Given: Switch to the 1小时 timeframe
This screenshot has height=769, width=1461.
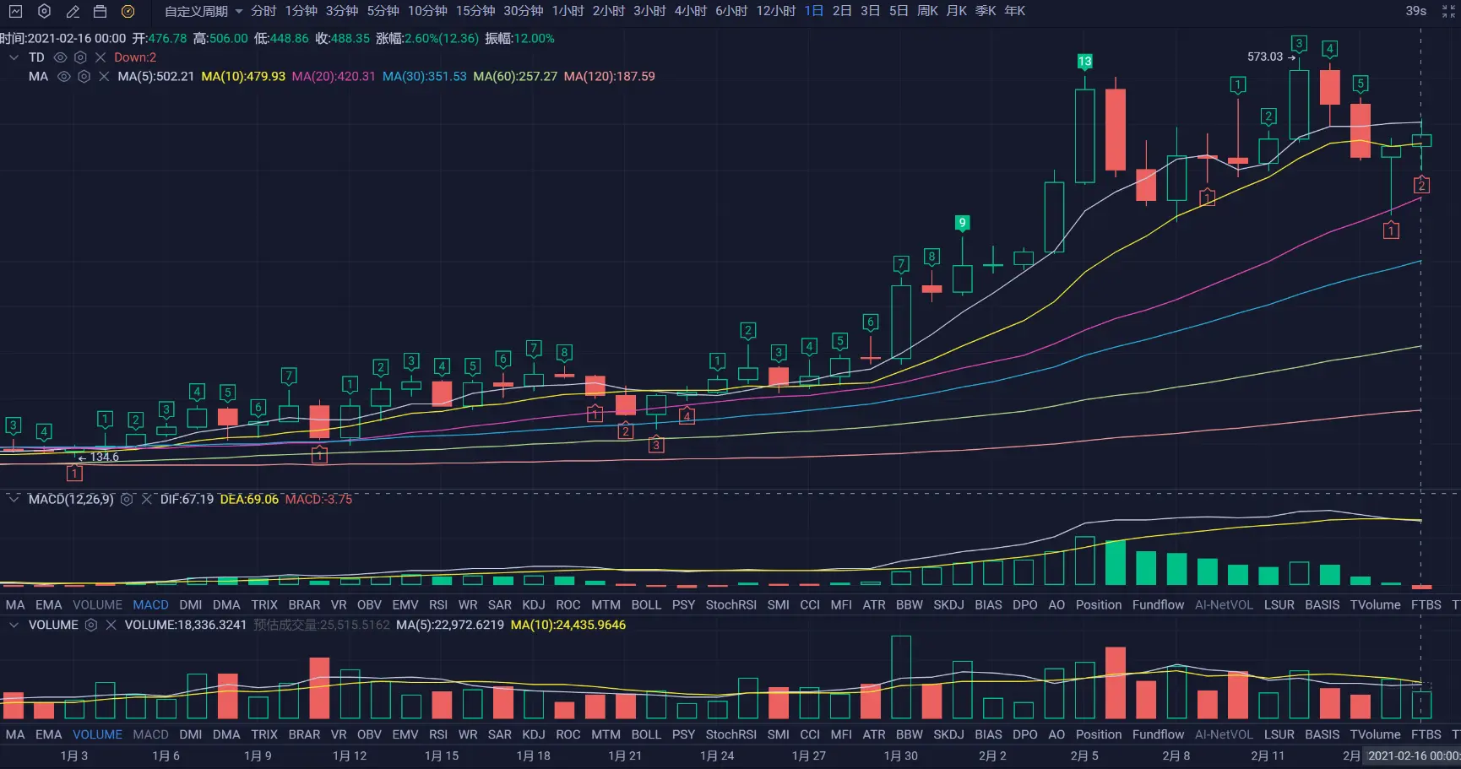Looking at the screenshot, I should [x=568, y=11].
